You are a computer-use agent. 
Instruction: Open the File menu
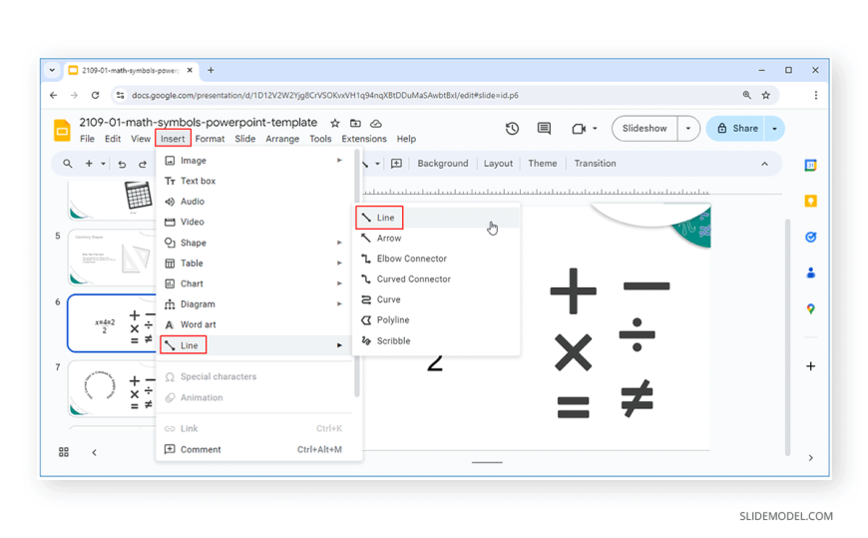87,139
